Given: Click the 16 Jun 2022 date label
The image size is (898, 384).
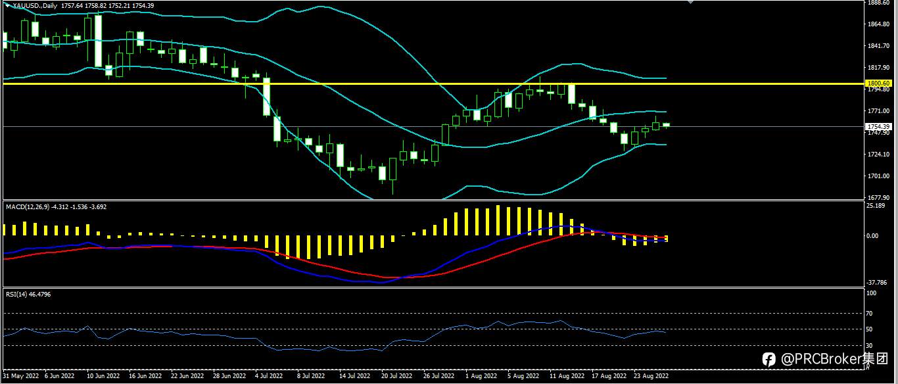Looking at the screenshot, I should click(x=145, y=377).
